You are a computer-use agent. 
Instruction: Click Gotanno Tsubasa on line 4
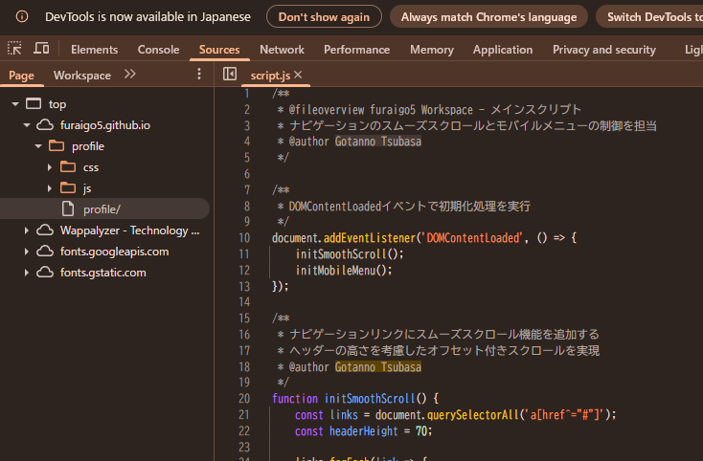[x=378, y=142]
